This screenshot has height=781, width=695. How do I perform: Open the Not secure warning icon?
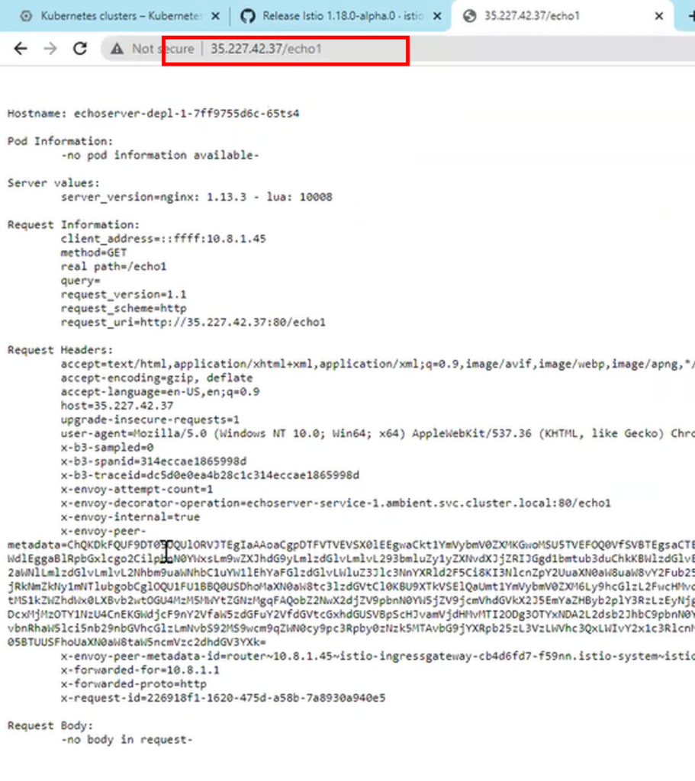117,49
